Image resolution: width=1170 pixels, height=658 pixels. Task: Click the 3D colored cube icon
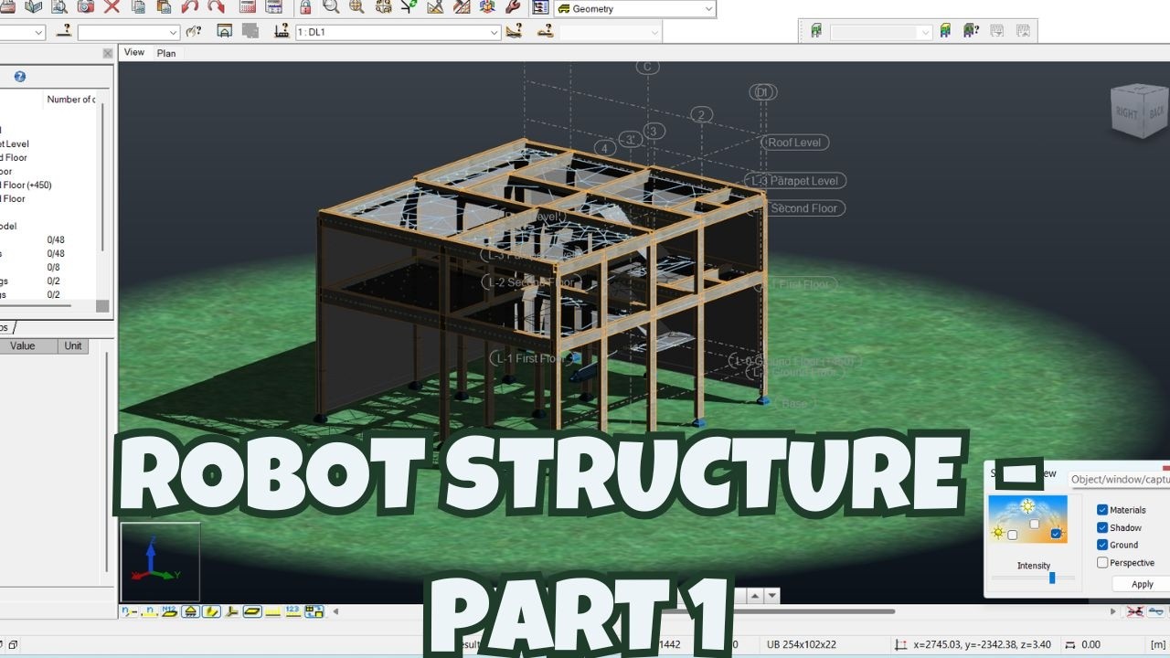487,7
